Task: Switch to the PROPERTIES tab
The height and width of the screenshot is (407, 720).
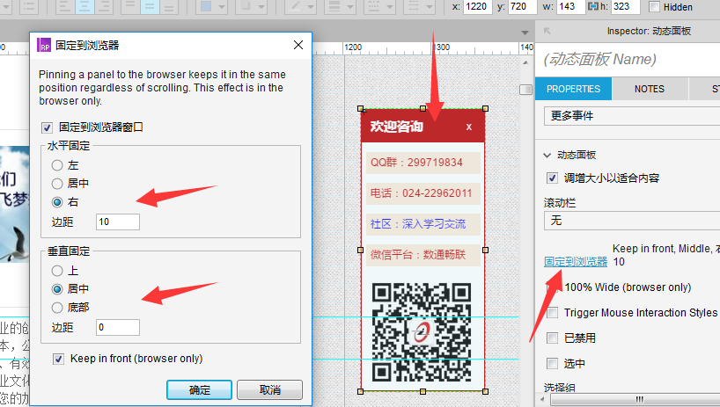Action: pyautogui.click(x=573, y=89)
